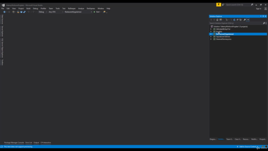Switch to the Package Manager Console tab
The height and width of the screenshot is (151, 268).
tap(14, 143)
